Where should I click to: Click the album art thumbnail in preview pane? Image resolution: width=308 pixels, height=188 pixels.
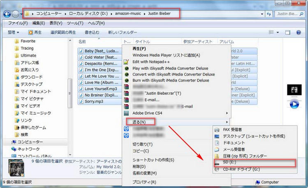[x=294, y=90]
